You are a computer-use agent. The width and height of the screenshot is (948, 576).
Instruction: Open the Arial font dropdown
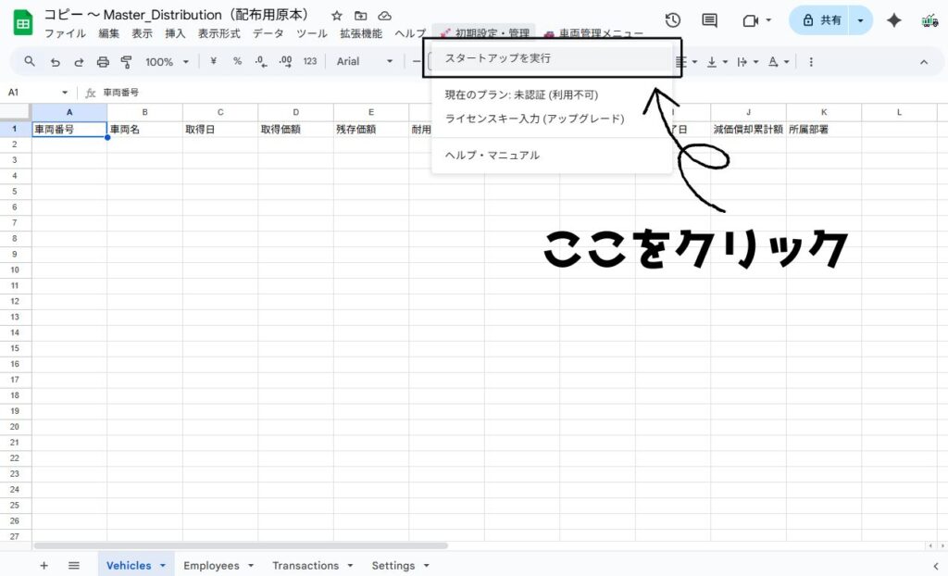[x=364, y=62]
